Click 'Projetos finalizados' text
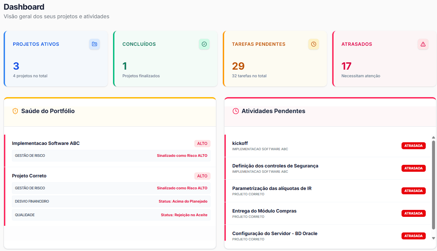Viewport: 437px width, 251px height. [x=141, y=76]
